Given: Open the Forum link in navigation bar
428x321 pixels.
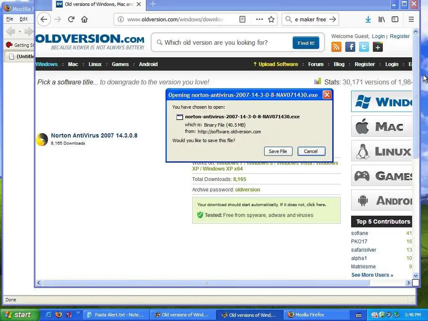Looking at the screenshot, I should [x=316, y=64].
